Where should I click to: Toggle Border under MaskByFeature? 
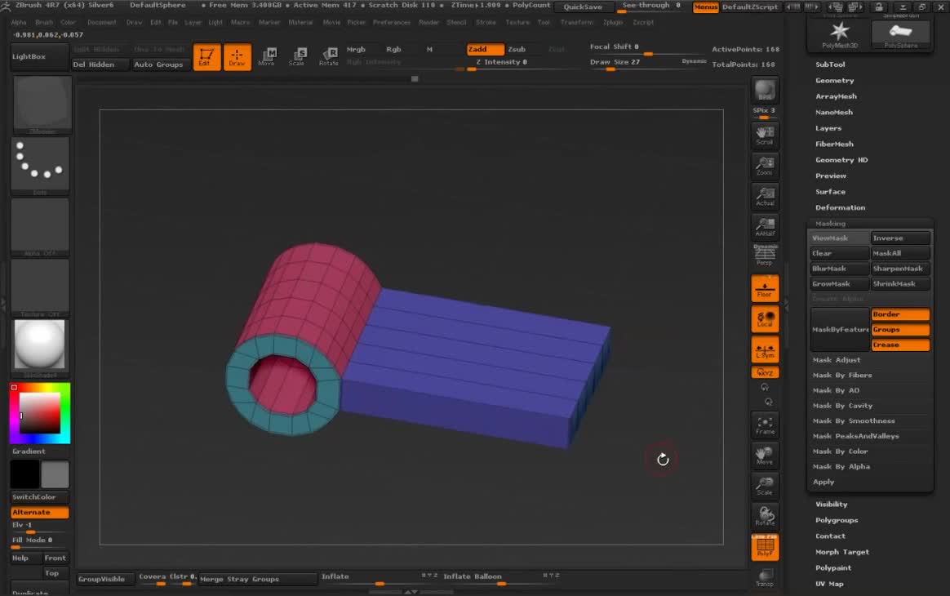point(900,314)
